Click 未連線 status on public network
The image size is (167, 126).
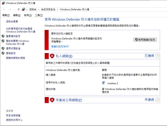coord(149,100)
